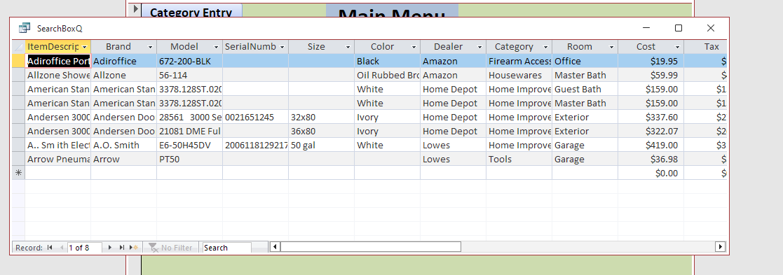Go to first record navigation button
783x275 pixels.
(x=50, y=248)
